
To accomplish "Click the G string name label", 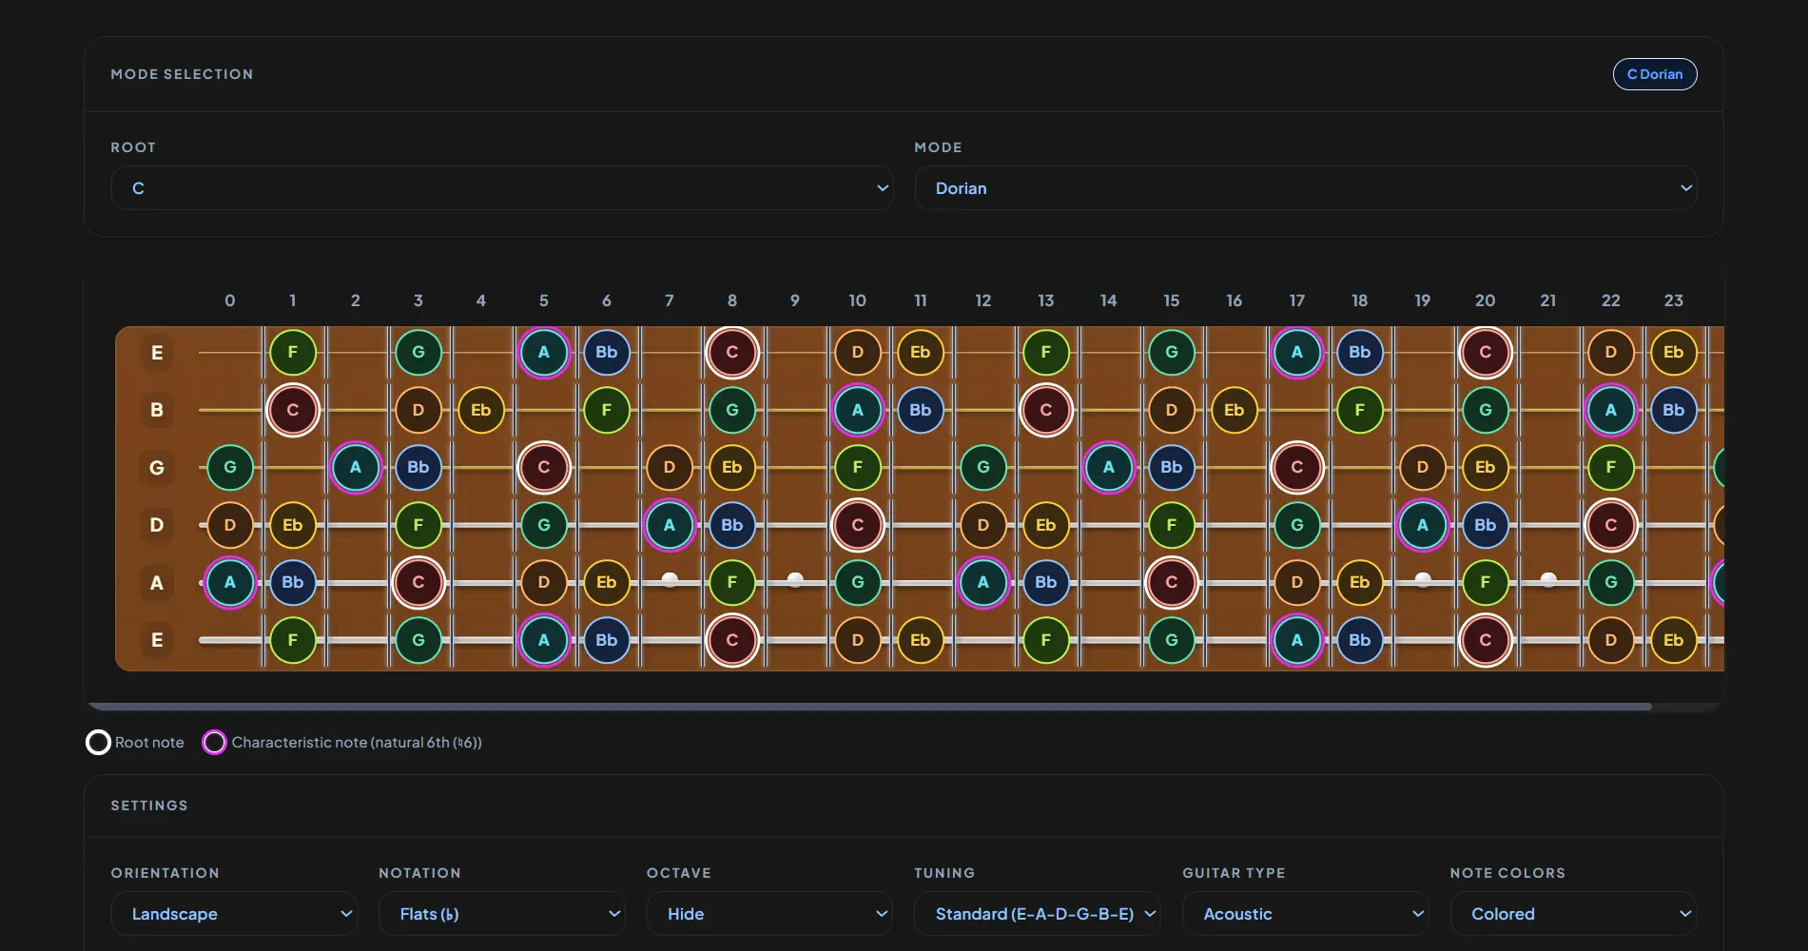I will point(157,468).
